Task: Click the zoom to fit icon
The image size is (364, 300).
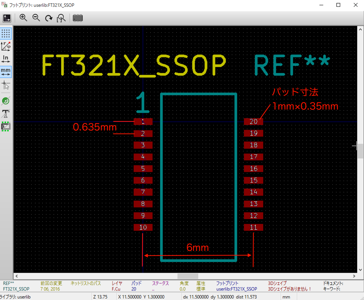Action: (61, 18)
